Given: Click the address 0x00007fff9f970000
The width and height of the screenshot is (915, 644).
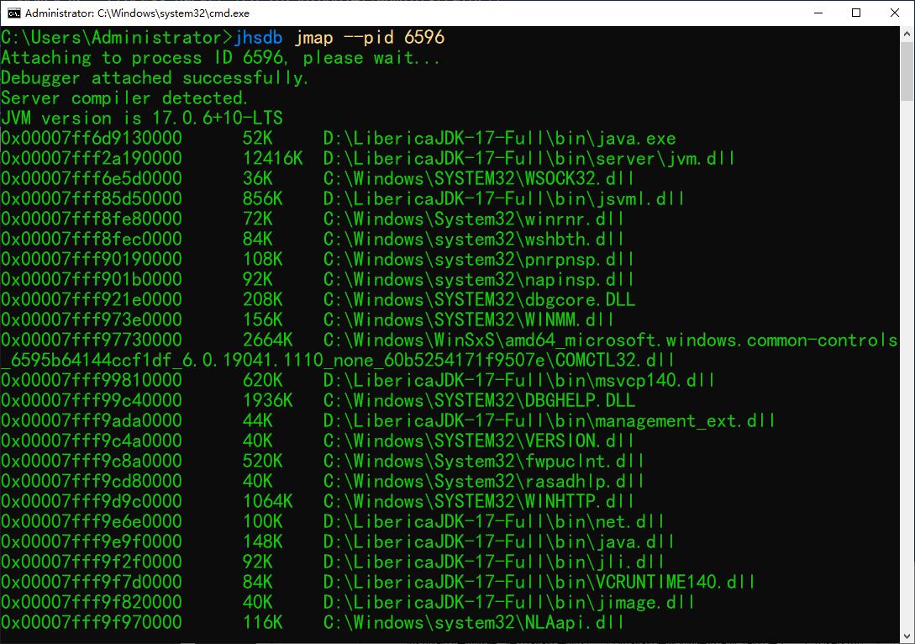Looking at the screenshot, I should tap(92, 622).
